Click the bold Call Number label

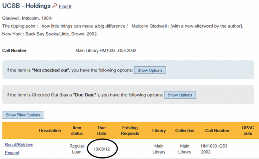coord(14,50)
